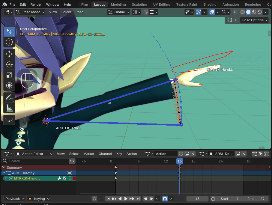Toggle the MTR-IK-Hand.L channel checkbox

[65, 178]
